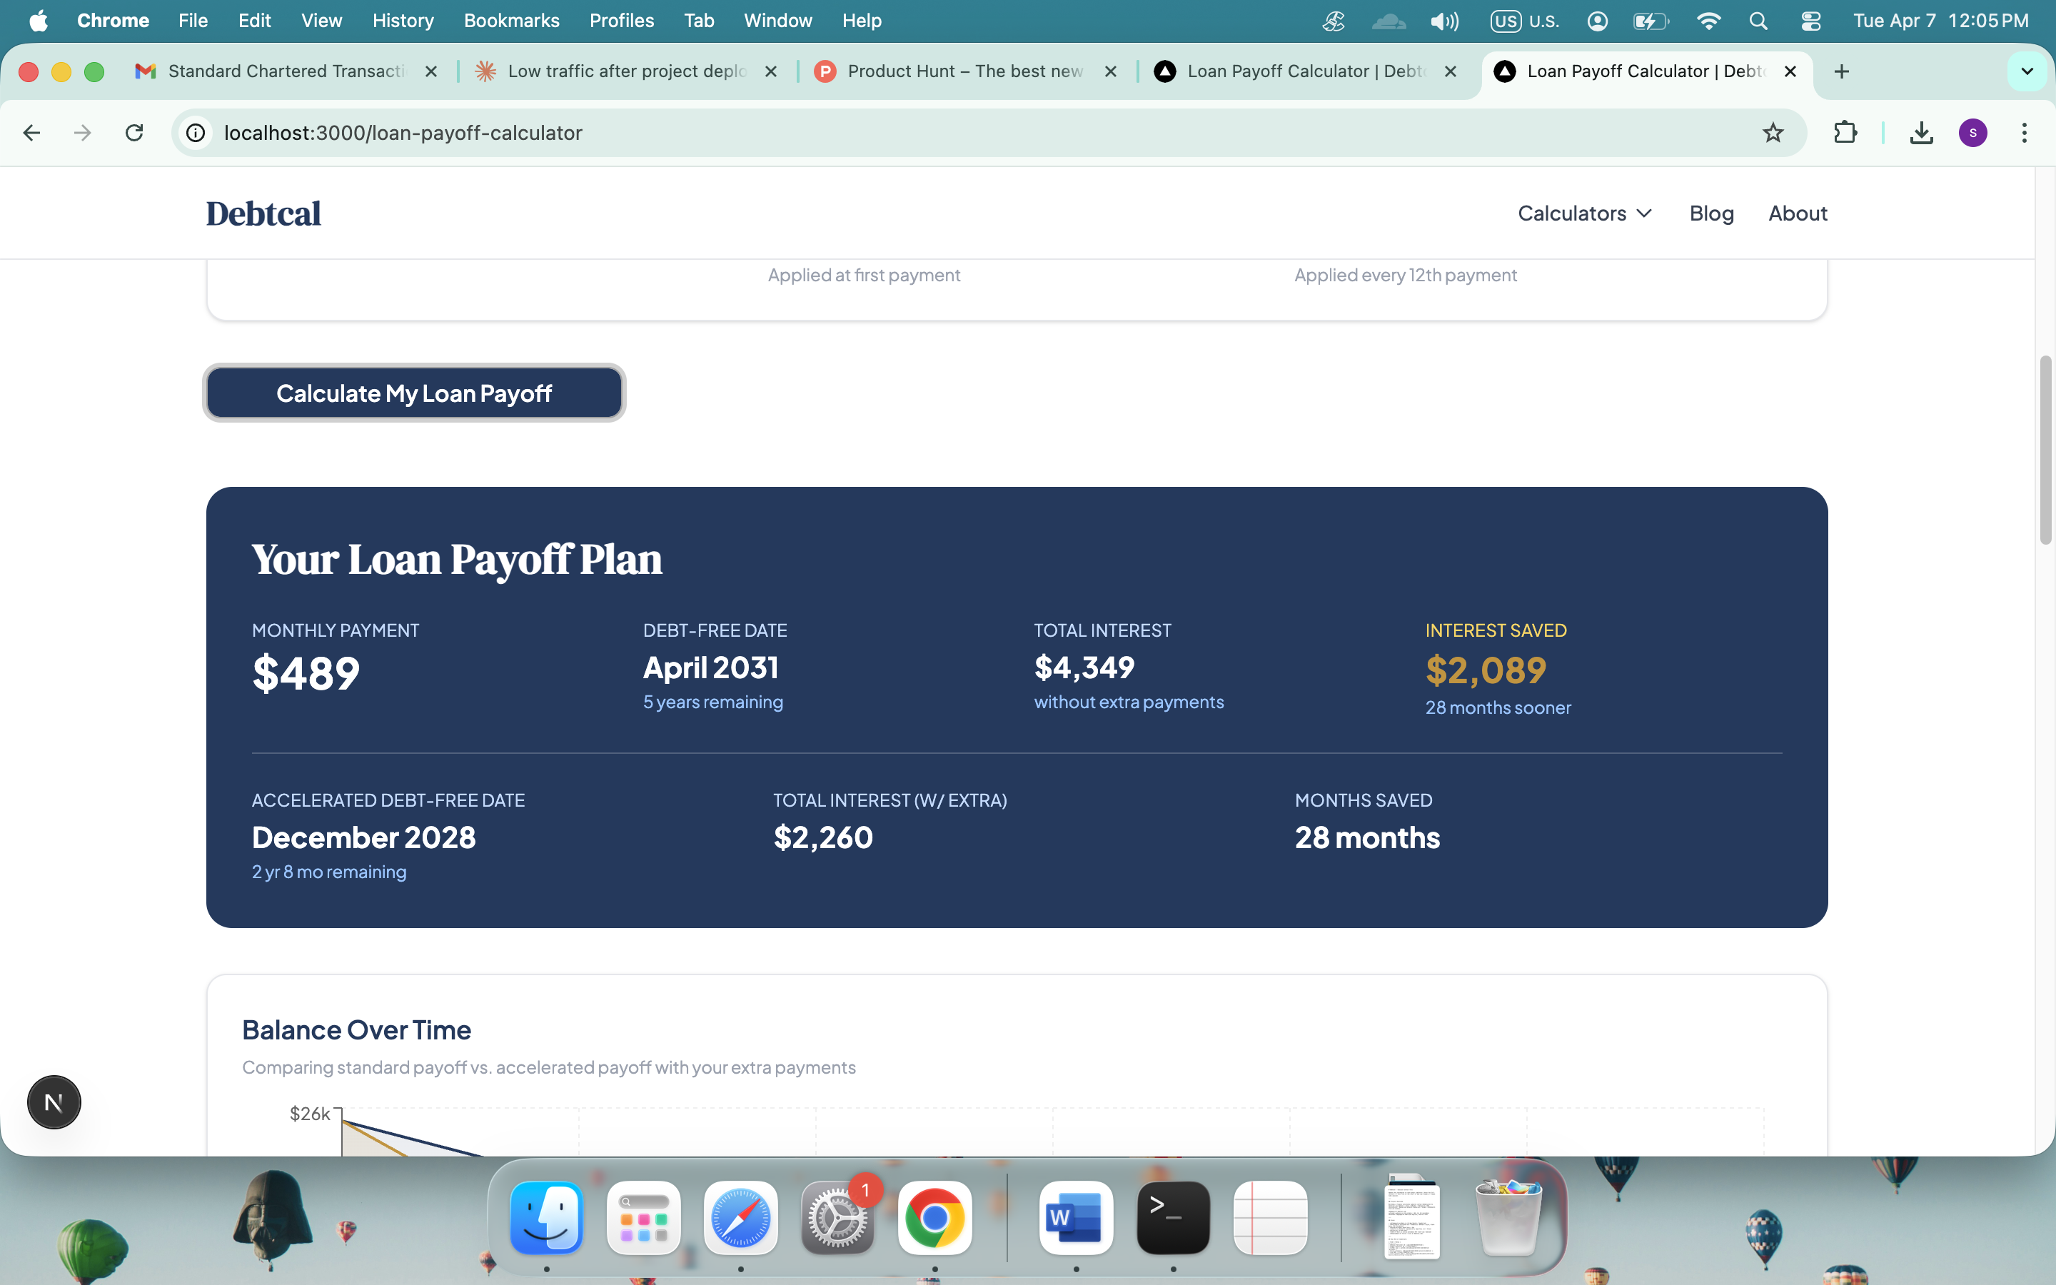The width and height of the screenshot is (2056, 1285).
Task: Open the extensions puzzle icon
Action: coord(1845,133)
